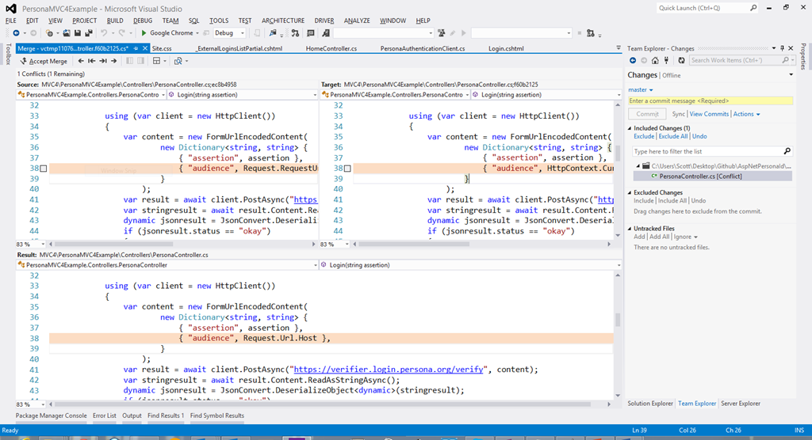Click the Team Explorer Refresh icon
This screenshot has width=812, height=440.
tap(681, 60)
